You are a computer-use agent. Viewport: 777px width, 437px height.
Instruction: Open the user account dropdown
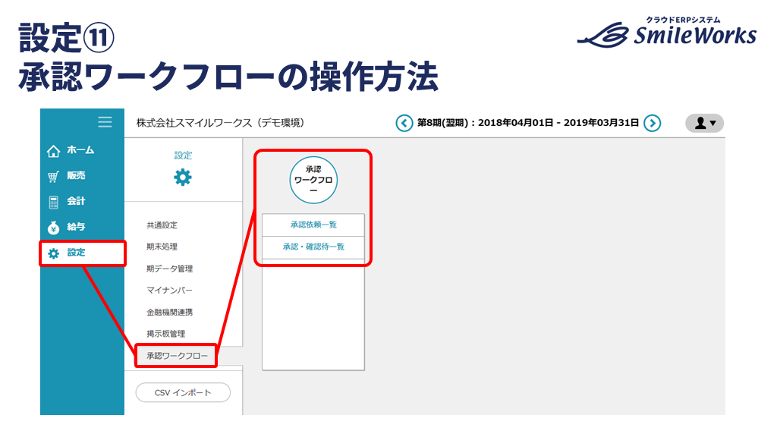coord(704,123)
